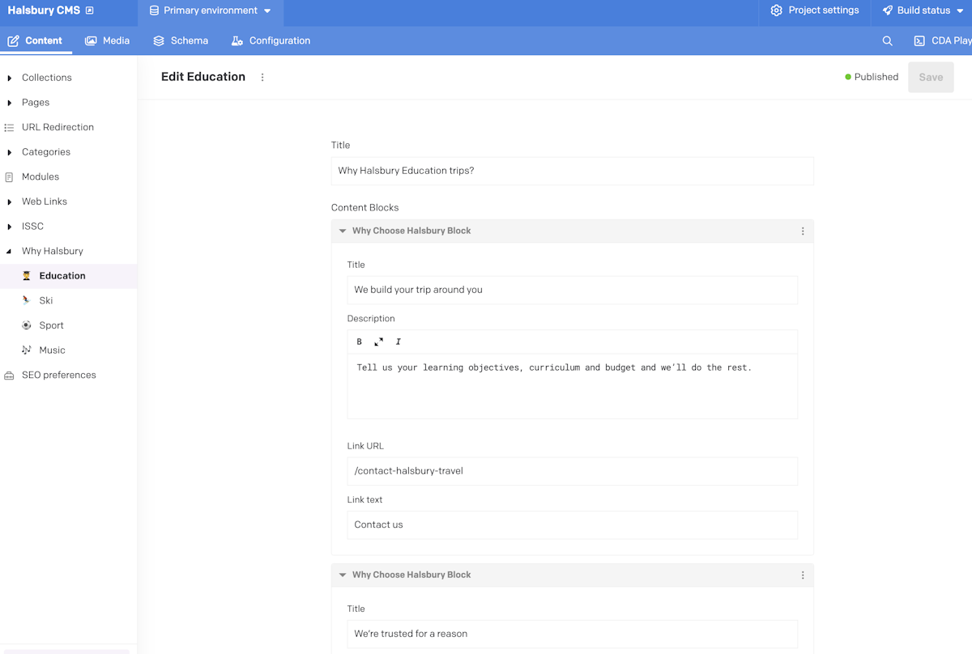This screenshot has width=972, height=654.
Task: Click the Why Halsbury Education trips title field
Action: 573,171
